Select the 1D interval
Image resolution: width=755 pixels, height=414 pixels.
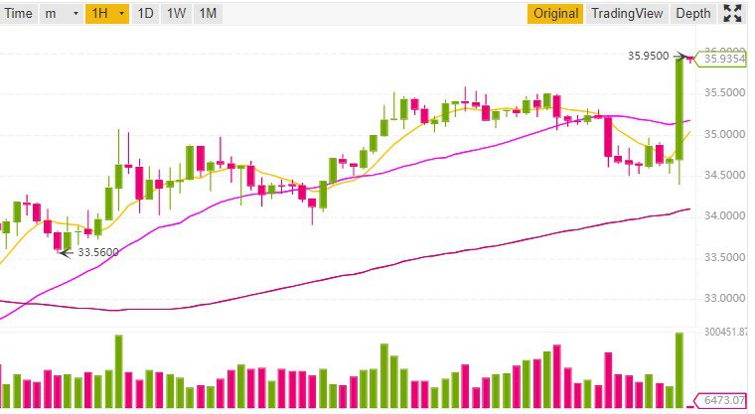(145, 14)
